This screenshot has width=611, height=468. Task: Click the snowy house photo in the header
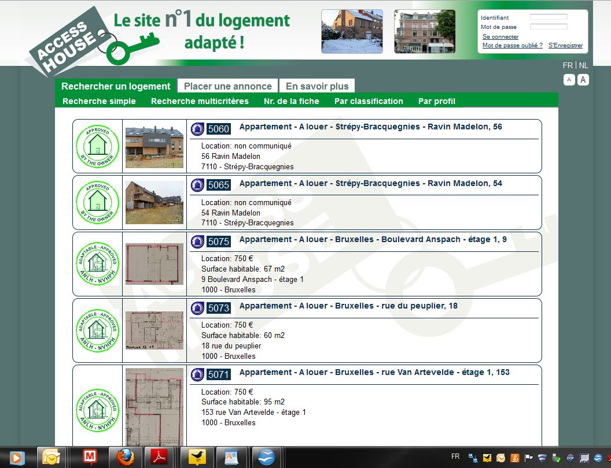[x=352, y=32]
